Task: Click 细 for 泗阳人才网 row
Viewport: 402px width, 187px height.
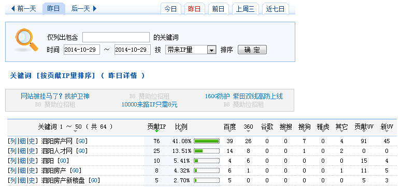Action: [x=22, y=151]
